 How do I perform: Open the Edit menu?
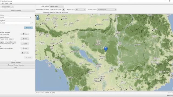tap(2, 4)
